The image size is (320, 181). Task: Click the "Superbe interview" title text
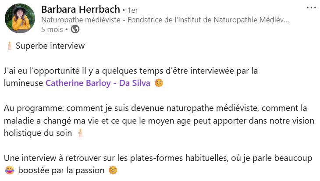pyautogui.click(x=50, y=46)
